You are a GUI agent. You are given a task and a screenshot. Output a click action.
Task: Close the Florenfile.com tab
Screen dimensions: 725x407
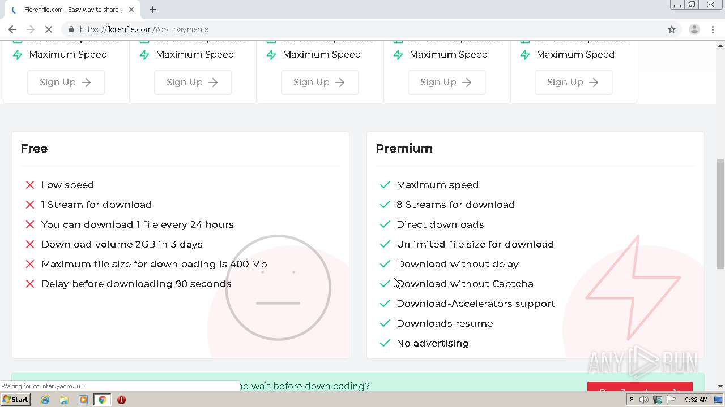point(132,10)
